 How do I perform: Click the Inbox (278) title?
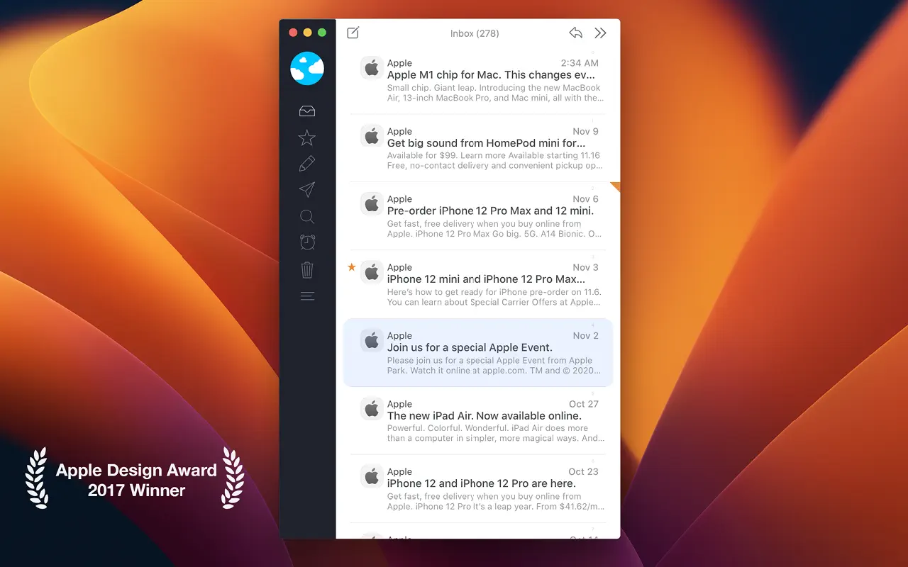point(475,33)
